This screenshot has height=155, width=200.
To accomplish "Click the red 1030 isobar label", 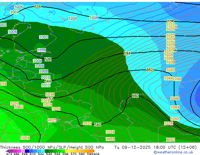I will [171, 48].
